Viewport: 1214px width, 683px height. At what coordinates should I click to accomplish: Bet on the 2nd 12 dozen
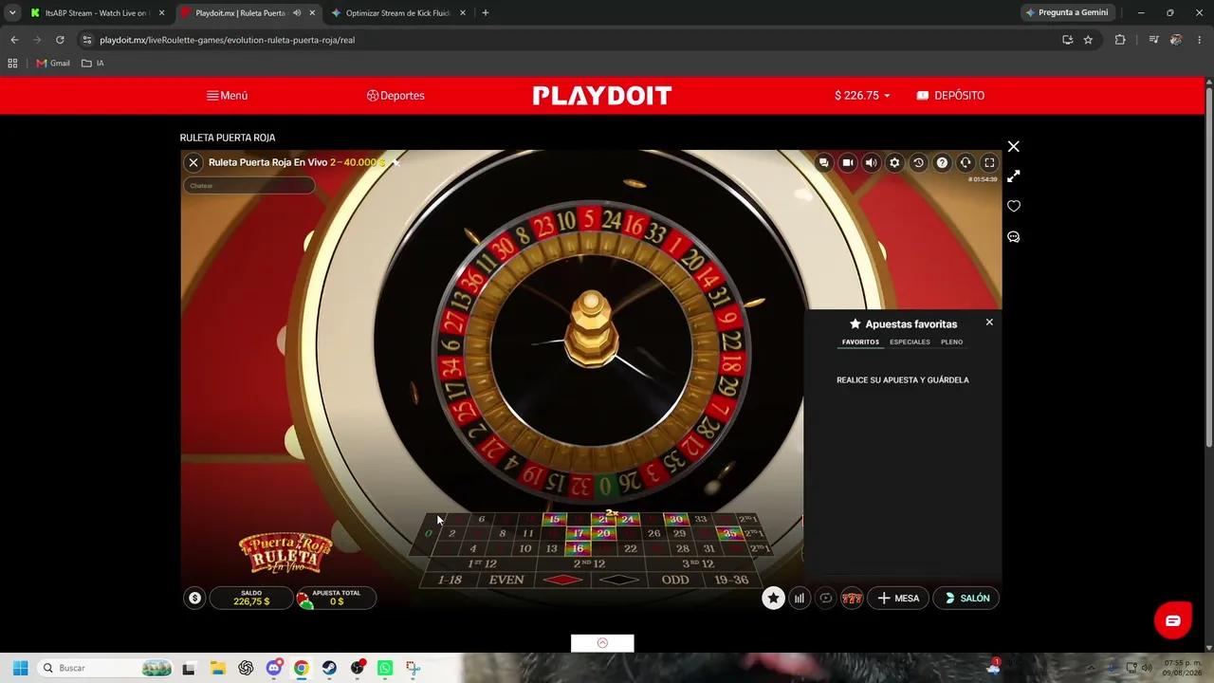pos(590,564)
